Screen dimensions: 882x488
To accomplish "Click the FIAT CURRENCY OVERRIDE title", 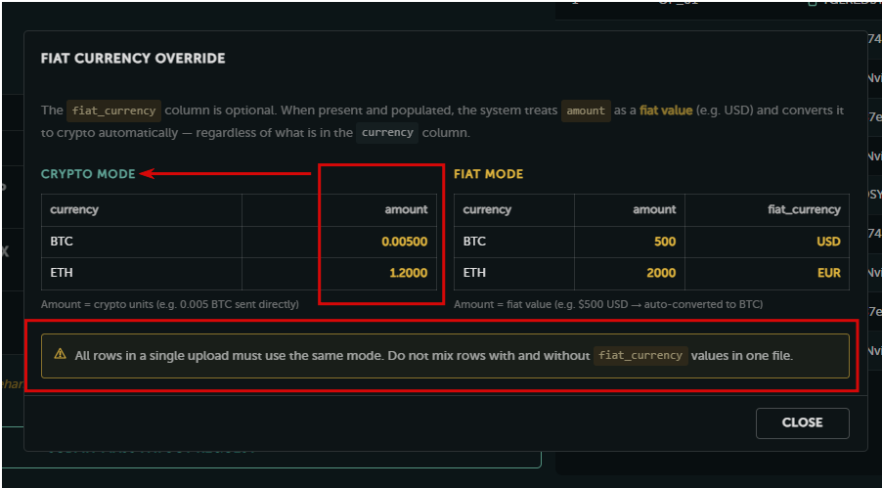I will click(133, 59).
